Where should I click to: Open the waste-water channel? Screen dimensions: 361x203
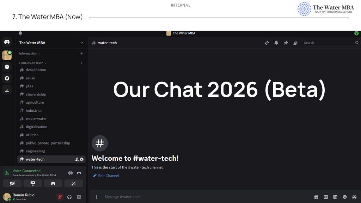(x=51, y=118)
